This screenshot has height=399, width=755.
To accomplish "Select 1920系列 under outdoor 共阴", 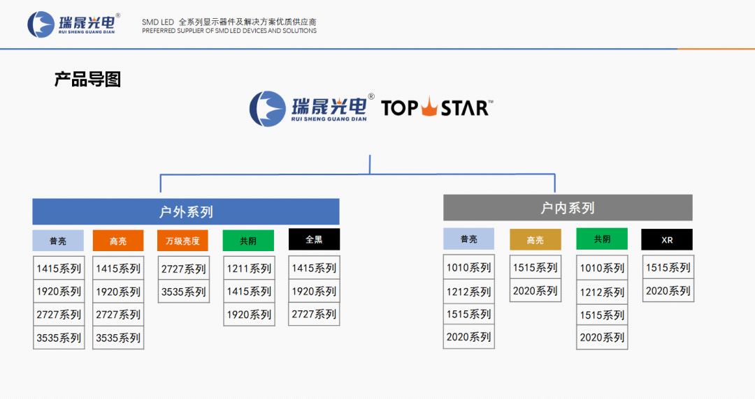I will pos(250,315).
